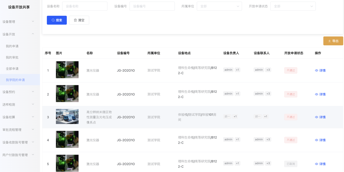Open 详情 link for row 2
344x172 pixels.
click(x=320, y=94)
